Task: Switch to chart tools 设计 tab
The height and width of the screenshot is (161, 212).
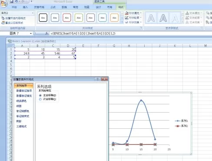Action: coord(98,7)
